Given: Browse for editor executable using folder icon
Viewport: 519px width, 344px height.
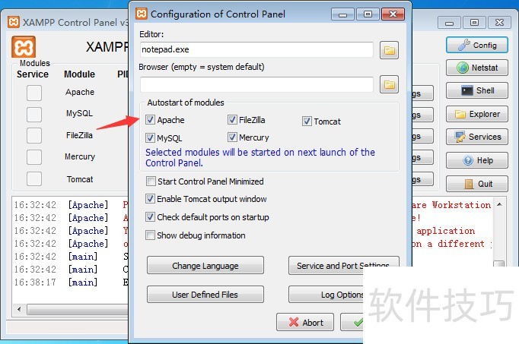Looking at the screenshot, I should pyautogui.click(x=389, y=50).
